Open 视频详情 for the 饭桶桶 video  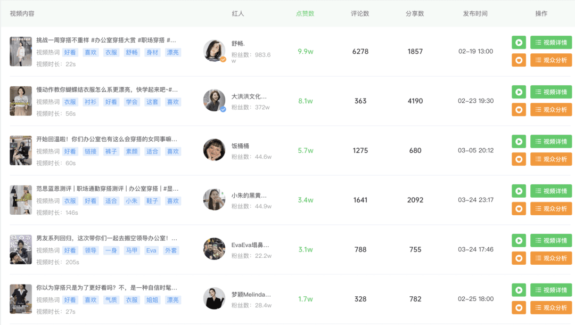551,142
